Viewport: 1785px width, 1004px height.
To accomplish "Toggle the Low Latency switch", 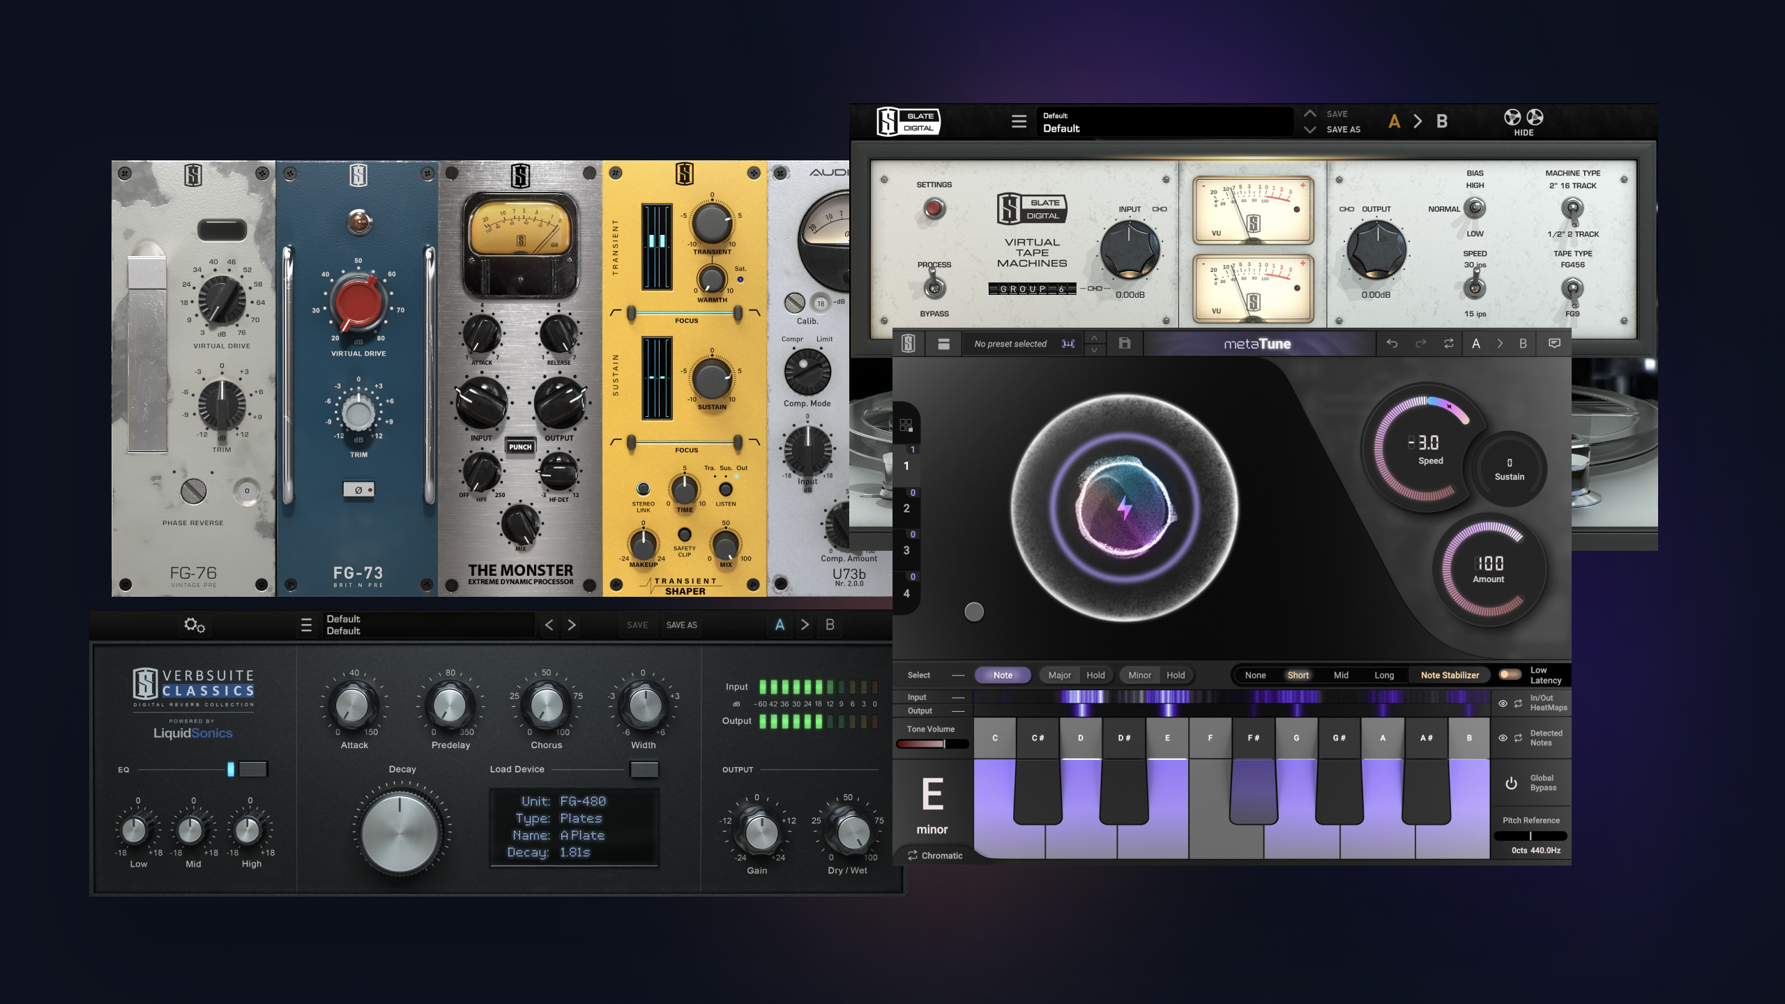I will coord(1510,674).
